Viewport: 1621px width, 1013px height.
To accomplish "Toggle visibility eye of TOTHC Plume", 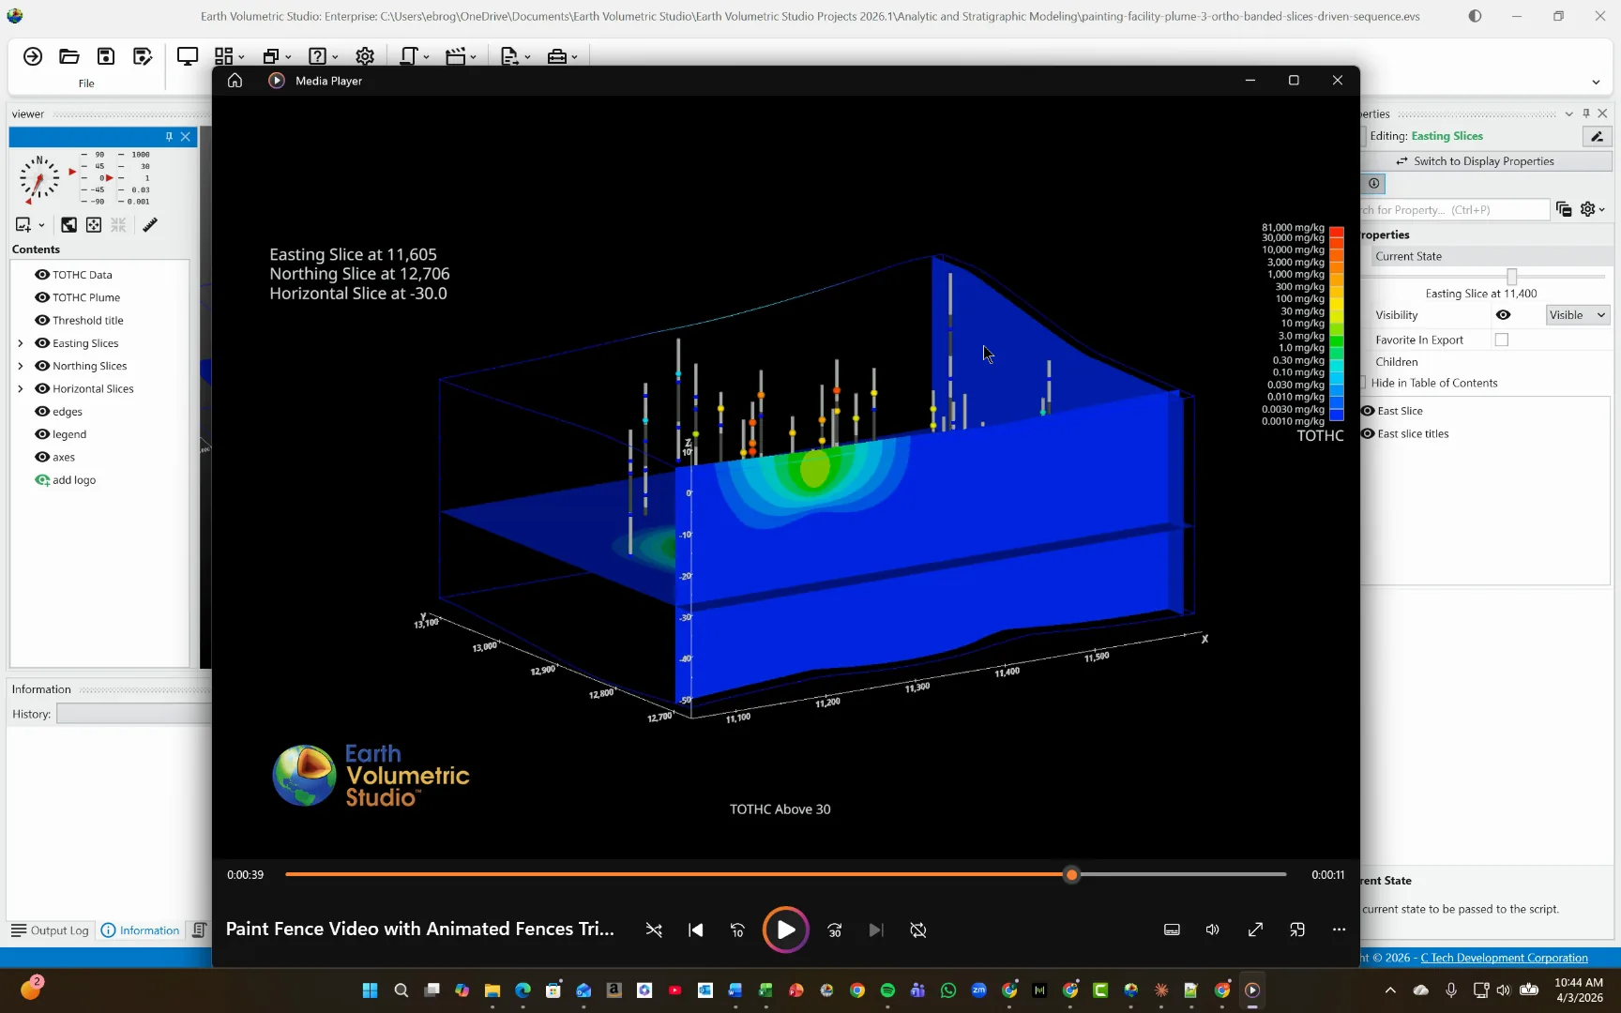I will coord(42,297).
